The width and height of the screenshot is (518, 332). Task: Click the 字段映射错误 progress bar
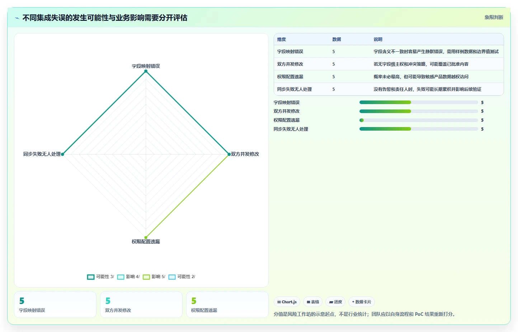pos(419,102)
